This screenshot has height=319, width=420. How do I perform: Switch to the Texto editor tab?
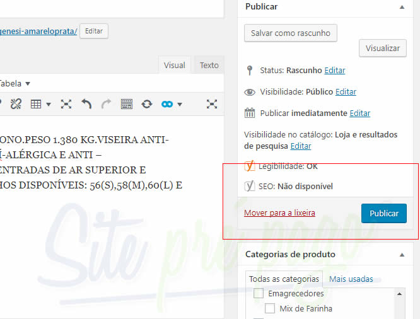click(x=209, y=66)
